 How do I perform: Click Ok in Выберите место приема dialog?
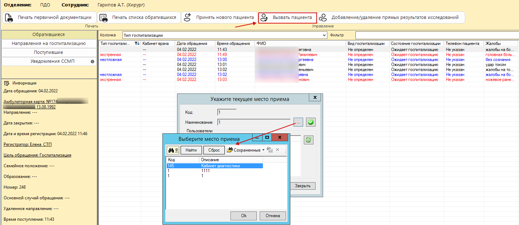[244, 215]
